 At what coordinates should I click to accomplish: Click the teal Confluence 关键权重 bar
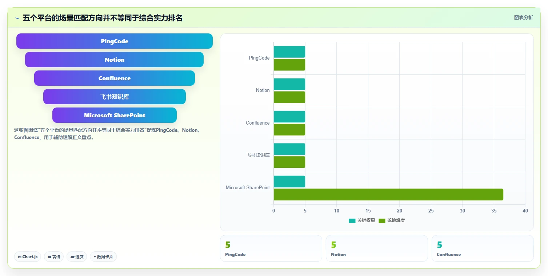tap(289, 117)
